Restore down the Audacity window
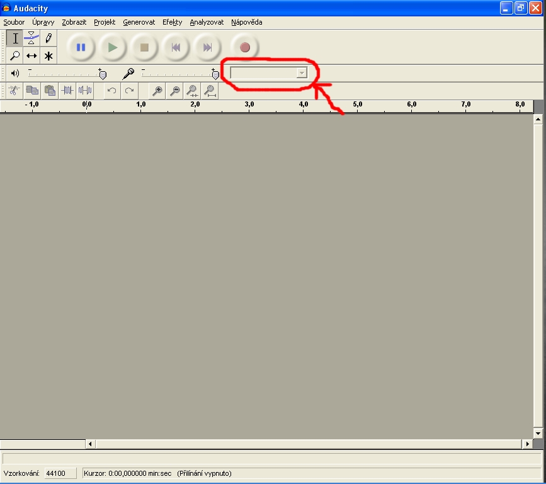This screenshot has width=546, height=484. click(x=521, y=8)
